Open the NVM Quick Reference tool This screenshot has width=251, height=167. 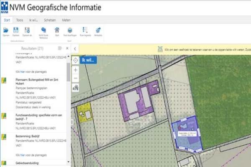point(44,30)
